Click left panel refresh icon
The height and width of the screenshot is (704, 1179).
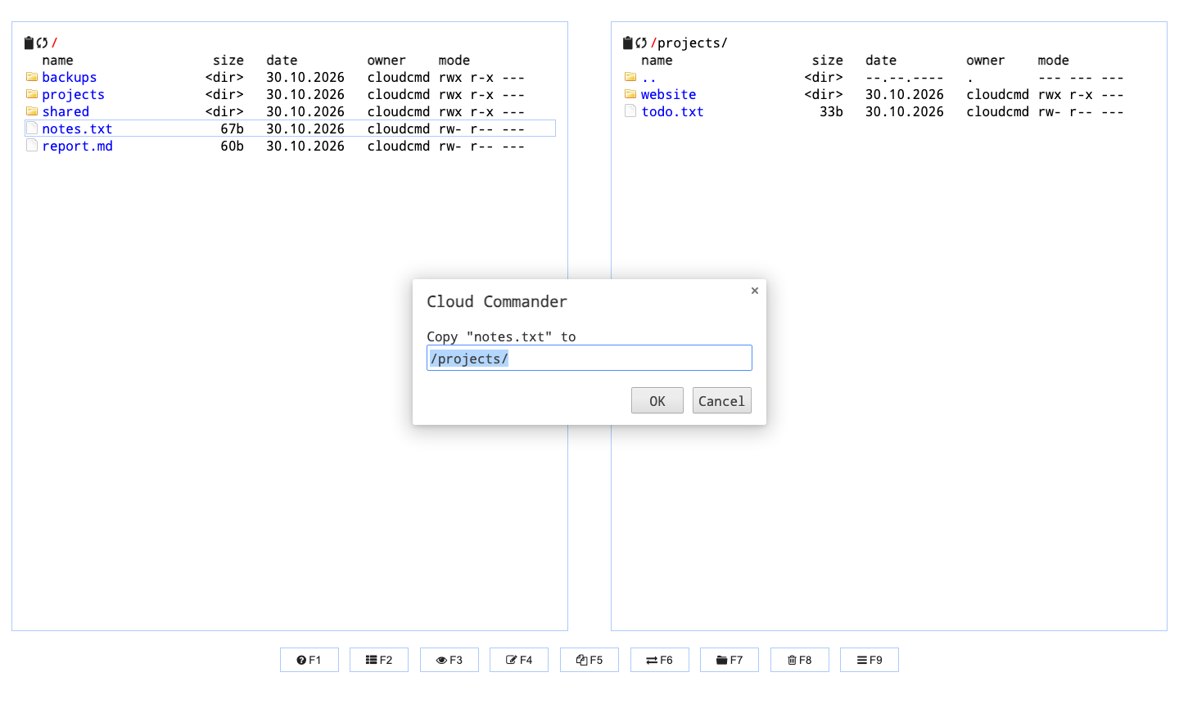tap(43, 43)
